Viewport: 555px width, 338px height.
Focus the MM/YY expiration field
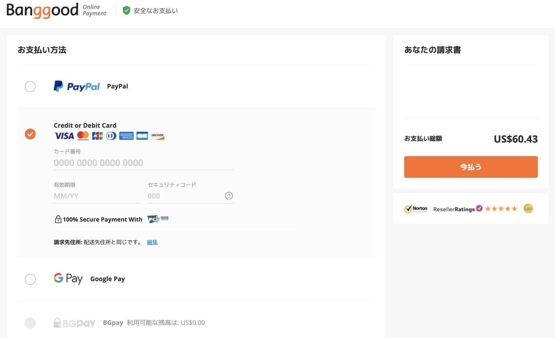97,196
